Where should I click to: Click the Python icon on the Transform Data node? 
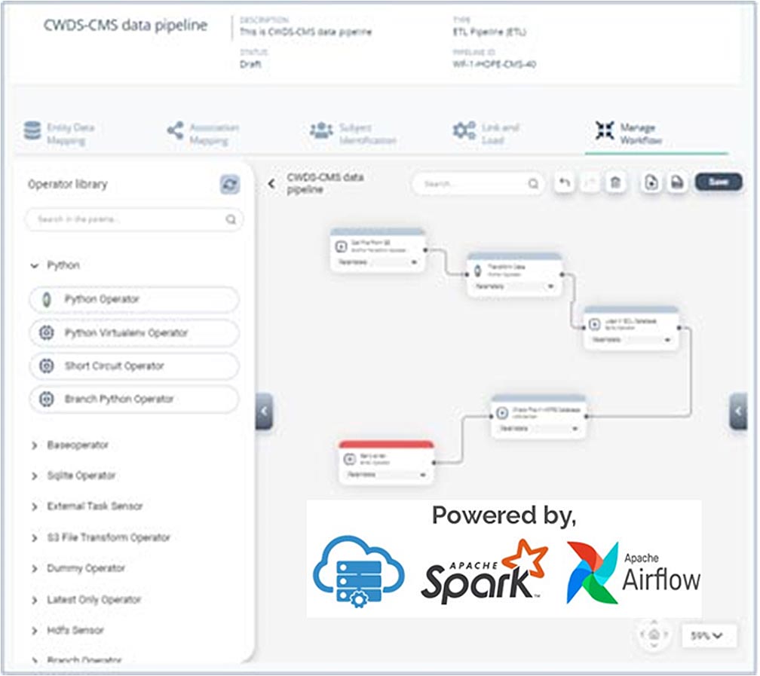(x=477, y=271)
